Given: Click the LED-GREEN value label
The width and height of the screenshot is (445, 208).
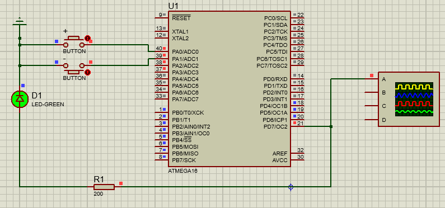Looking at the screenshot, I should point(48,105).
